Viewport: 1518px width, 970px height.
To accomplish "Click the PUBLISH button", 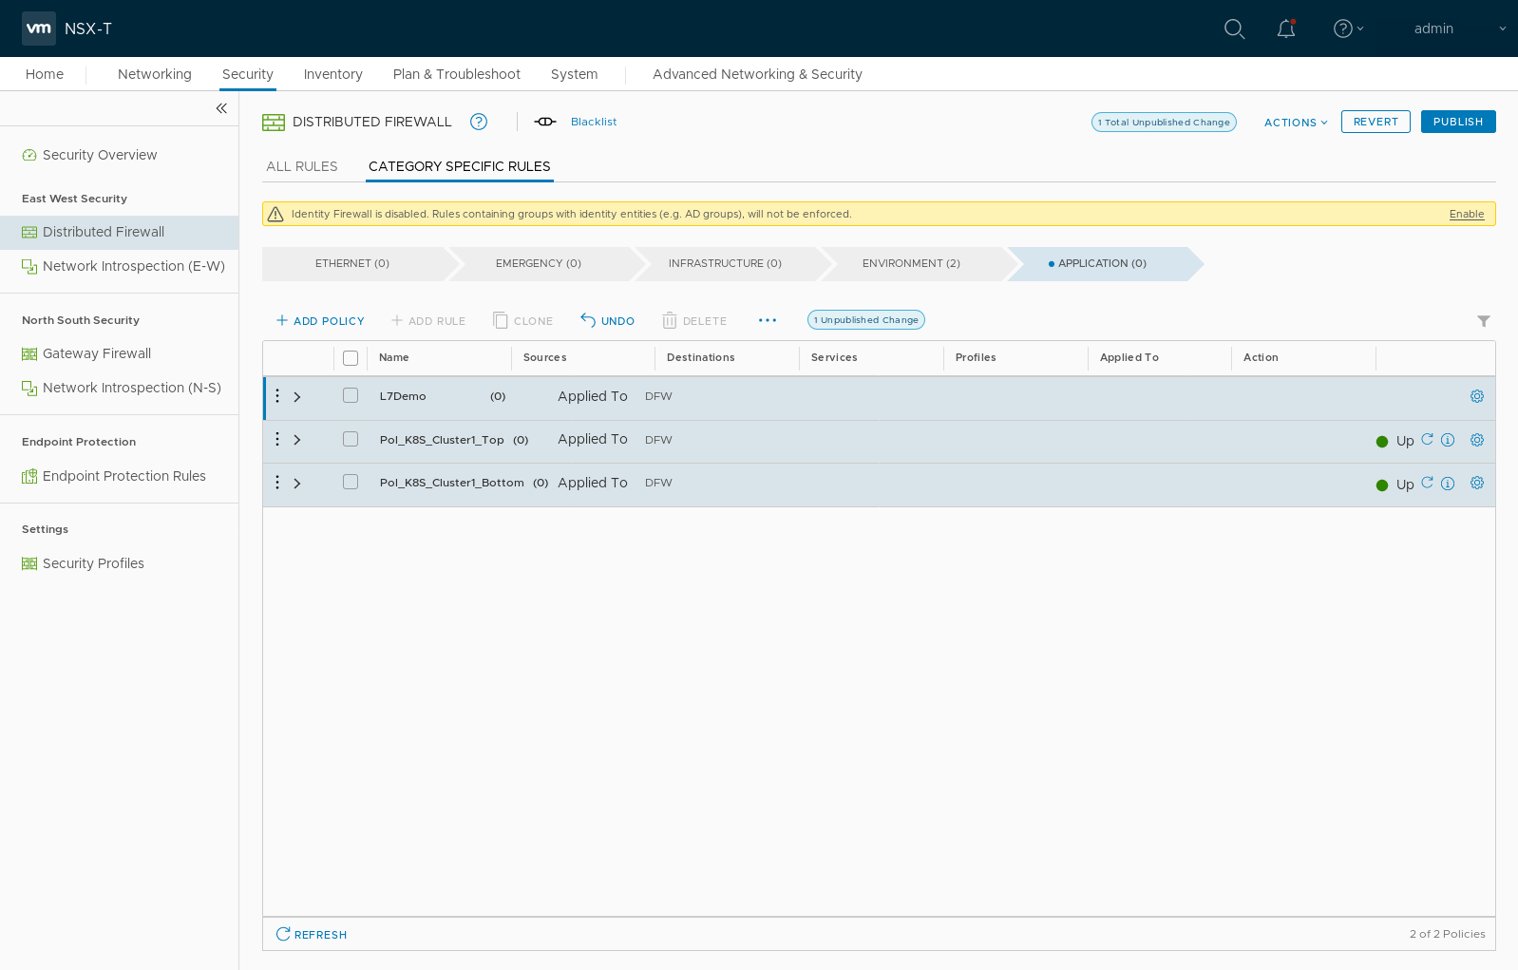I will [1458, 122].
